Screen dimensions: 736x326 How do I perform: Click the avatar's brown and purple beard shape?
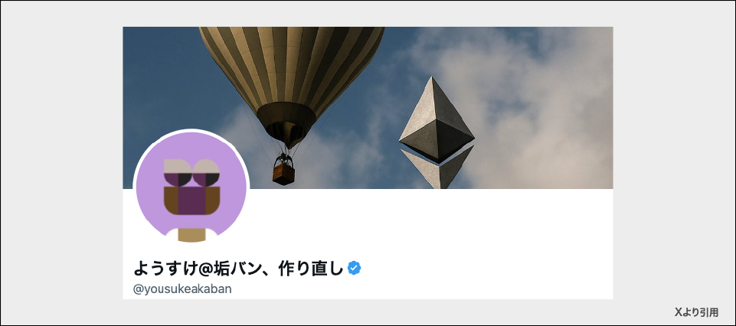tap(191, 200)
